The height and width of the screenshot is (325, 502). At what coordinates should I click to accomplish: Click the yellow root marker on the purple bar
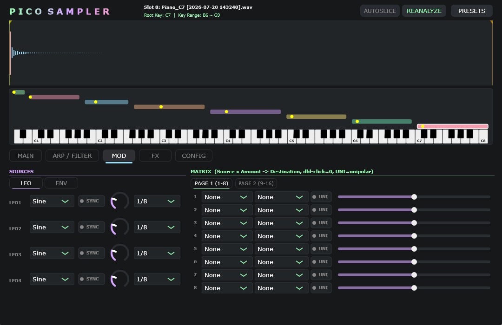coord(226,111)
